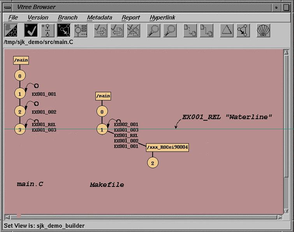Select version 3 node of main.C
Image resolution: width=294 pixels, height=232 pixels.
click(20, 129)
